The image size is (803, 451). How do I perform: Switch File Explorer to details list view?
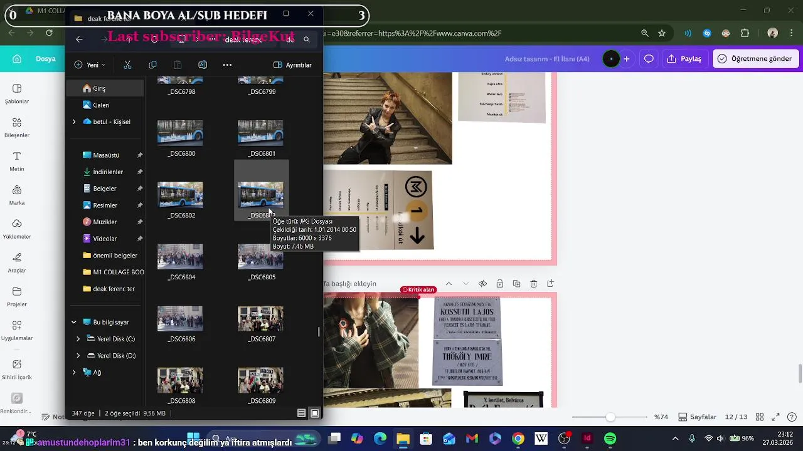pyautogui.click(x=302, y=413)
